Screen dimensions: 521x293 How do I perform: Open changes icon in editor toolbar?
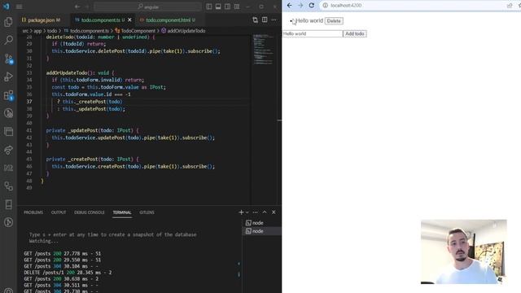[255, 20]
